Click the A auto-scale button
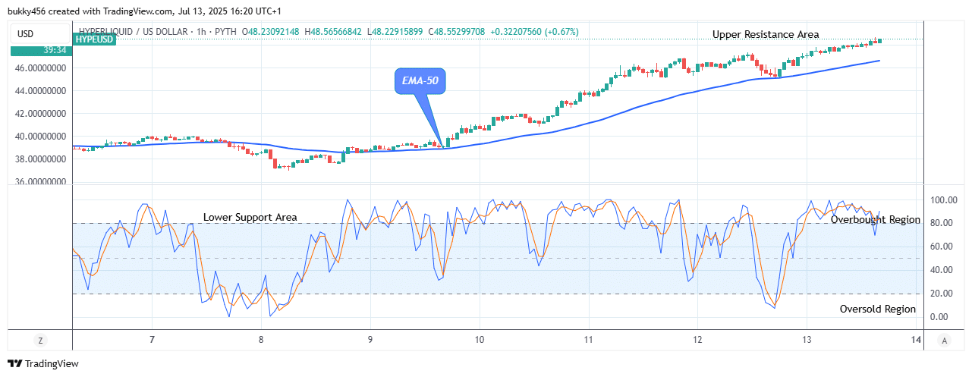 pos(943,341)
